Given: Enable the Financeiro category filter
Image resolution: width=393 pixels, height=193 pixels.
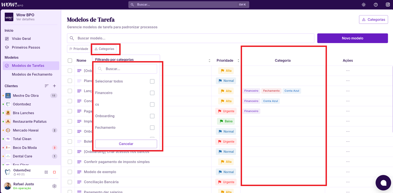Looking at the screenshot, I should 152,93.
